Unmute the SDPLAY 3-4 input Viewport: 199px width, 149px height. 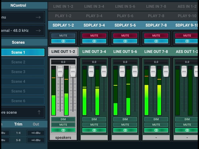94,36
